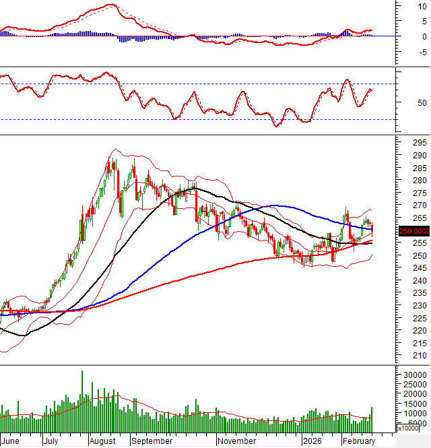Click the candlestick peak near 290 in August
The height and width of the screenshot is (448, 431).
(x=112, y=162)
